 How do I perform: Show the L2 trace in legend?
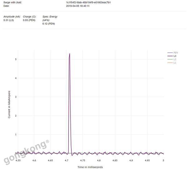point(175,59)
